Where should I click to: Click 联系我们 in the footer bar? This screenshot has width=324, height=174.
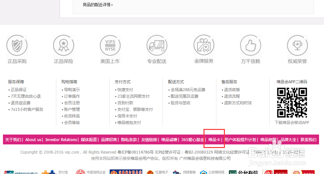click(x=309, y=140)
